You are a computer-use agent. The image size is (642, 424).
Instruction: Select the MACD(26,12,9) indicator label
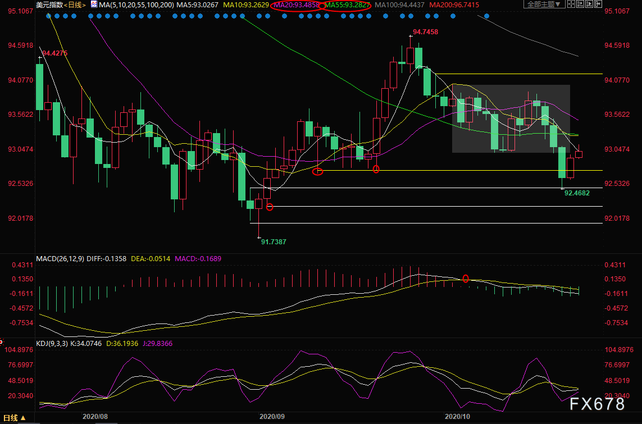60,259
